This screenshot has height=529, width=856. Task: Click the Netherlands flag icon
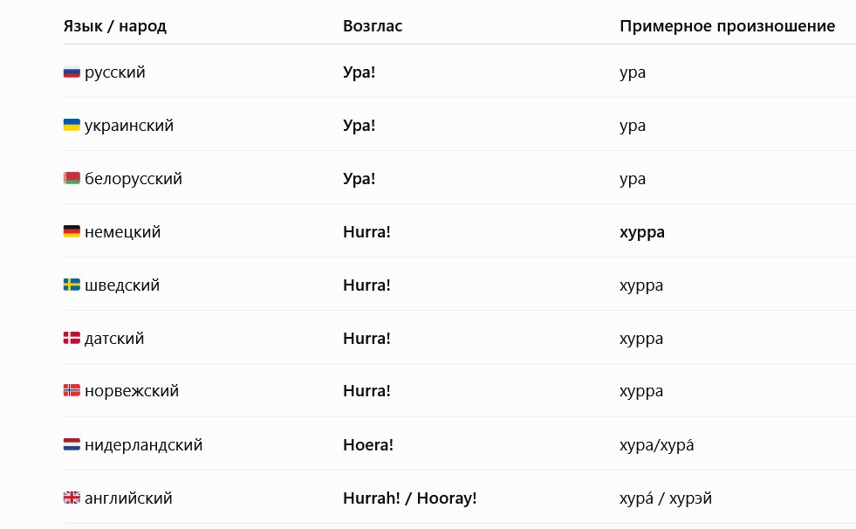[x=72, y=444]
